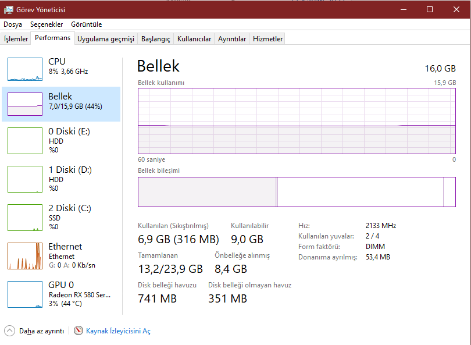Select the Bellek memory graph thumbnail

pyautogui.click(x=25, y=104)
